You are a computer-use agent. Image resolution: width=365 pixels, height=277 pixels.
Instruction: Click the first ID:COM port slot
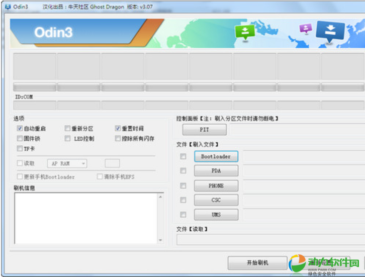click(35, 105)
